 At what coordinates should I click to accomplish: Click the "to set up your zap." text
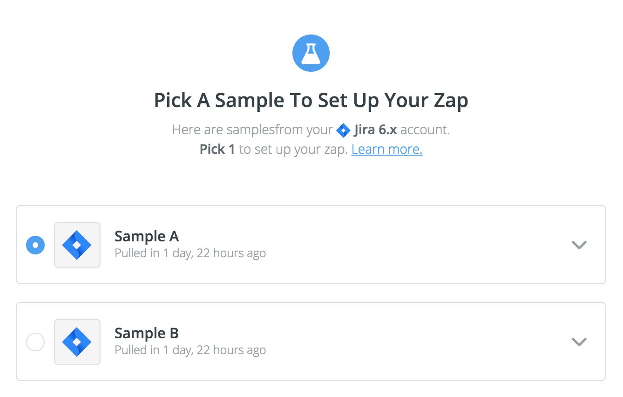(x=293, y=150)
